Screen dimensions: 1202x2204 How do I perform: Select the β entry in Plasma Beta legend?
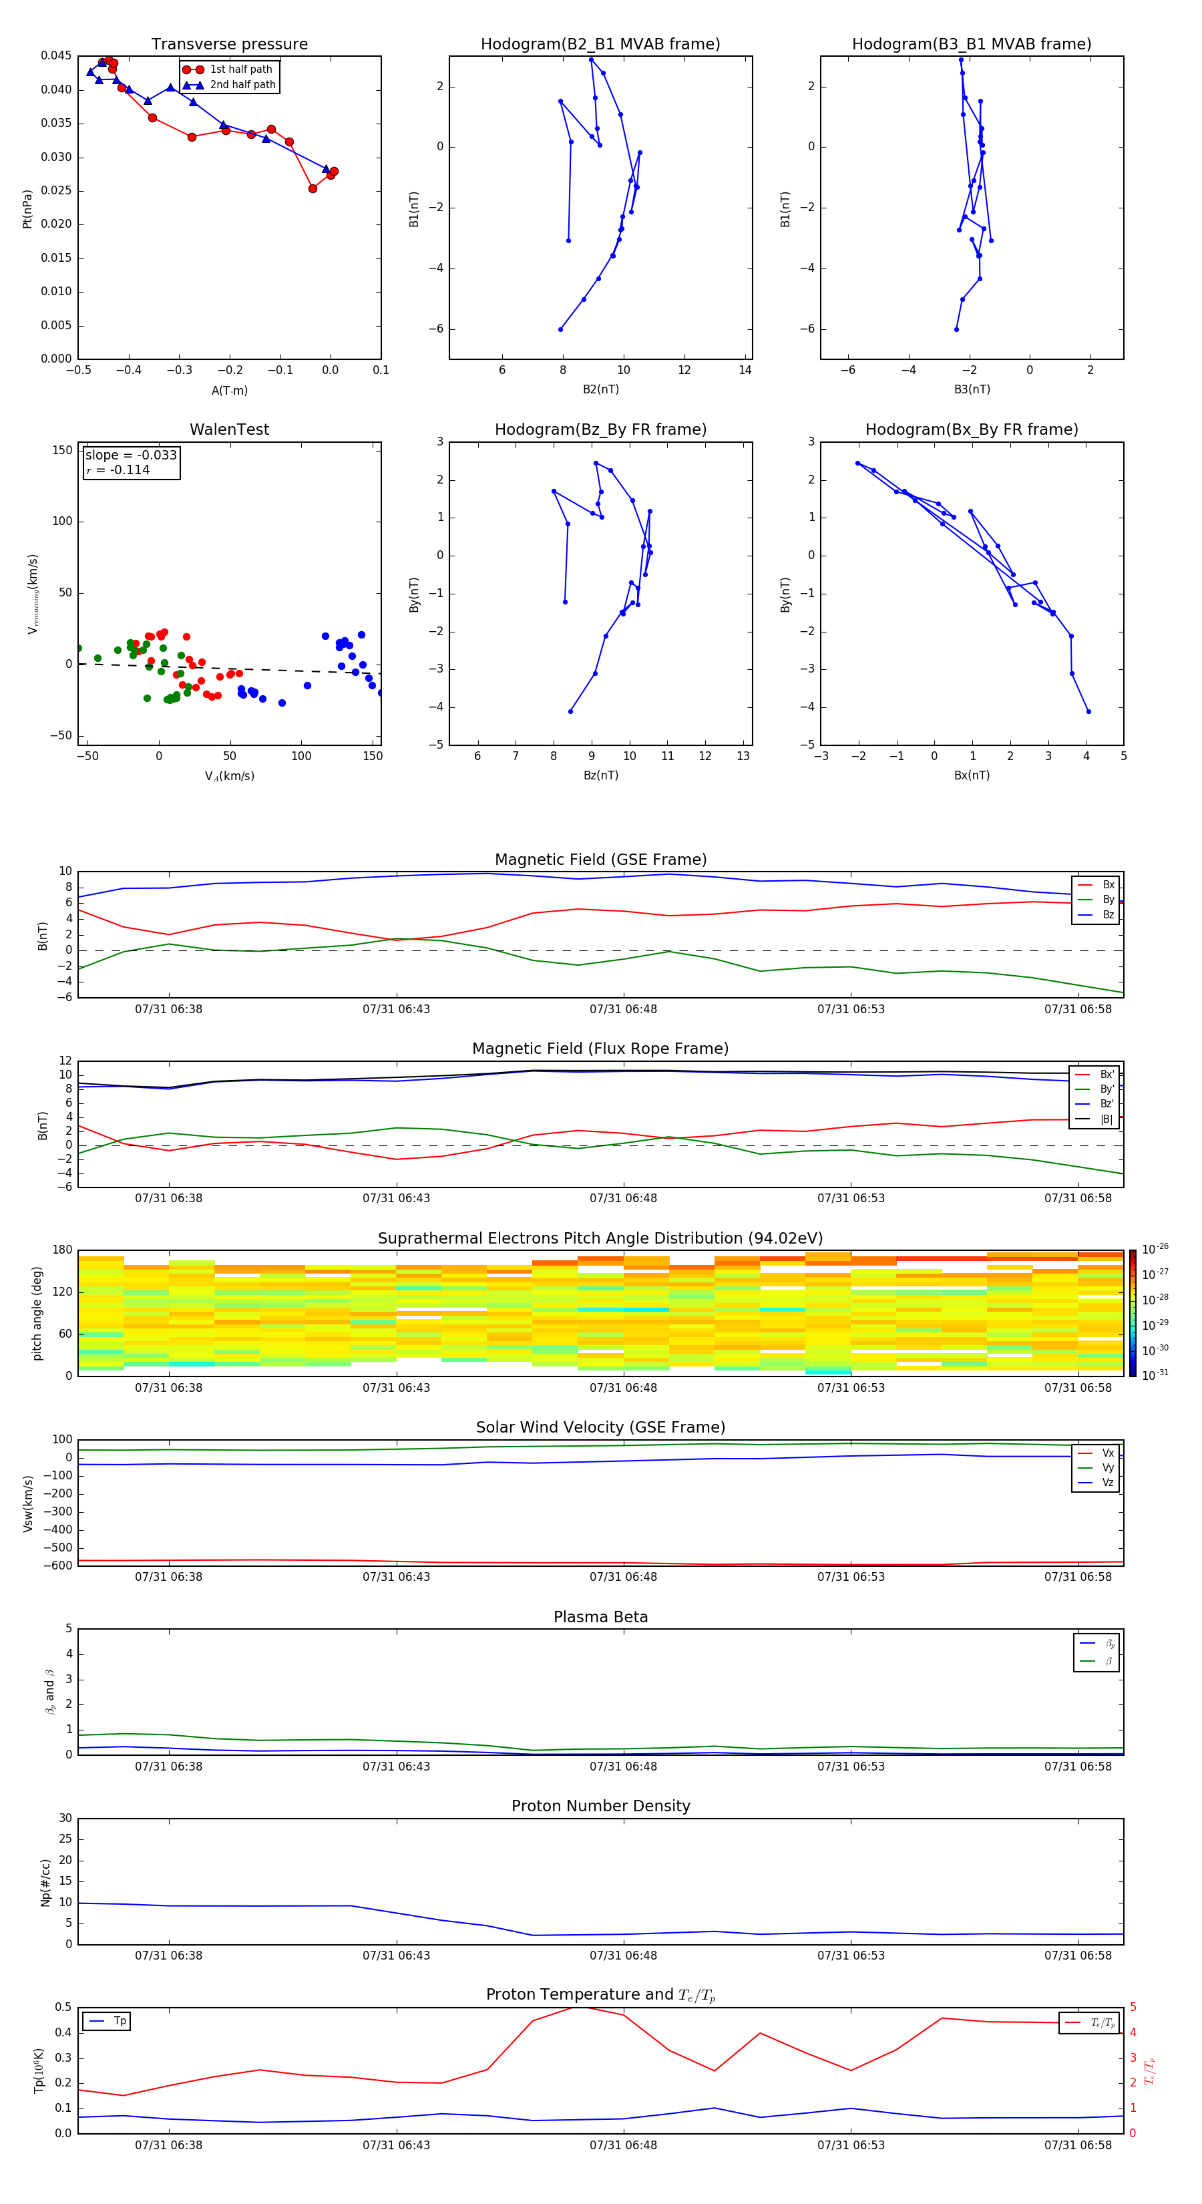tap(1096, 1662)
